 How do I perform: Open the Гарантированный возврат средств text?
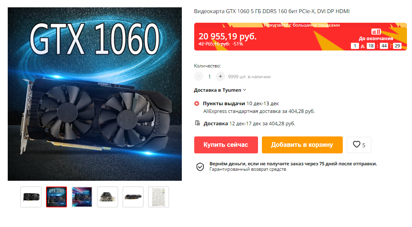pyautogui.click(x=248, y=170)
